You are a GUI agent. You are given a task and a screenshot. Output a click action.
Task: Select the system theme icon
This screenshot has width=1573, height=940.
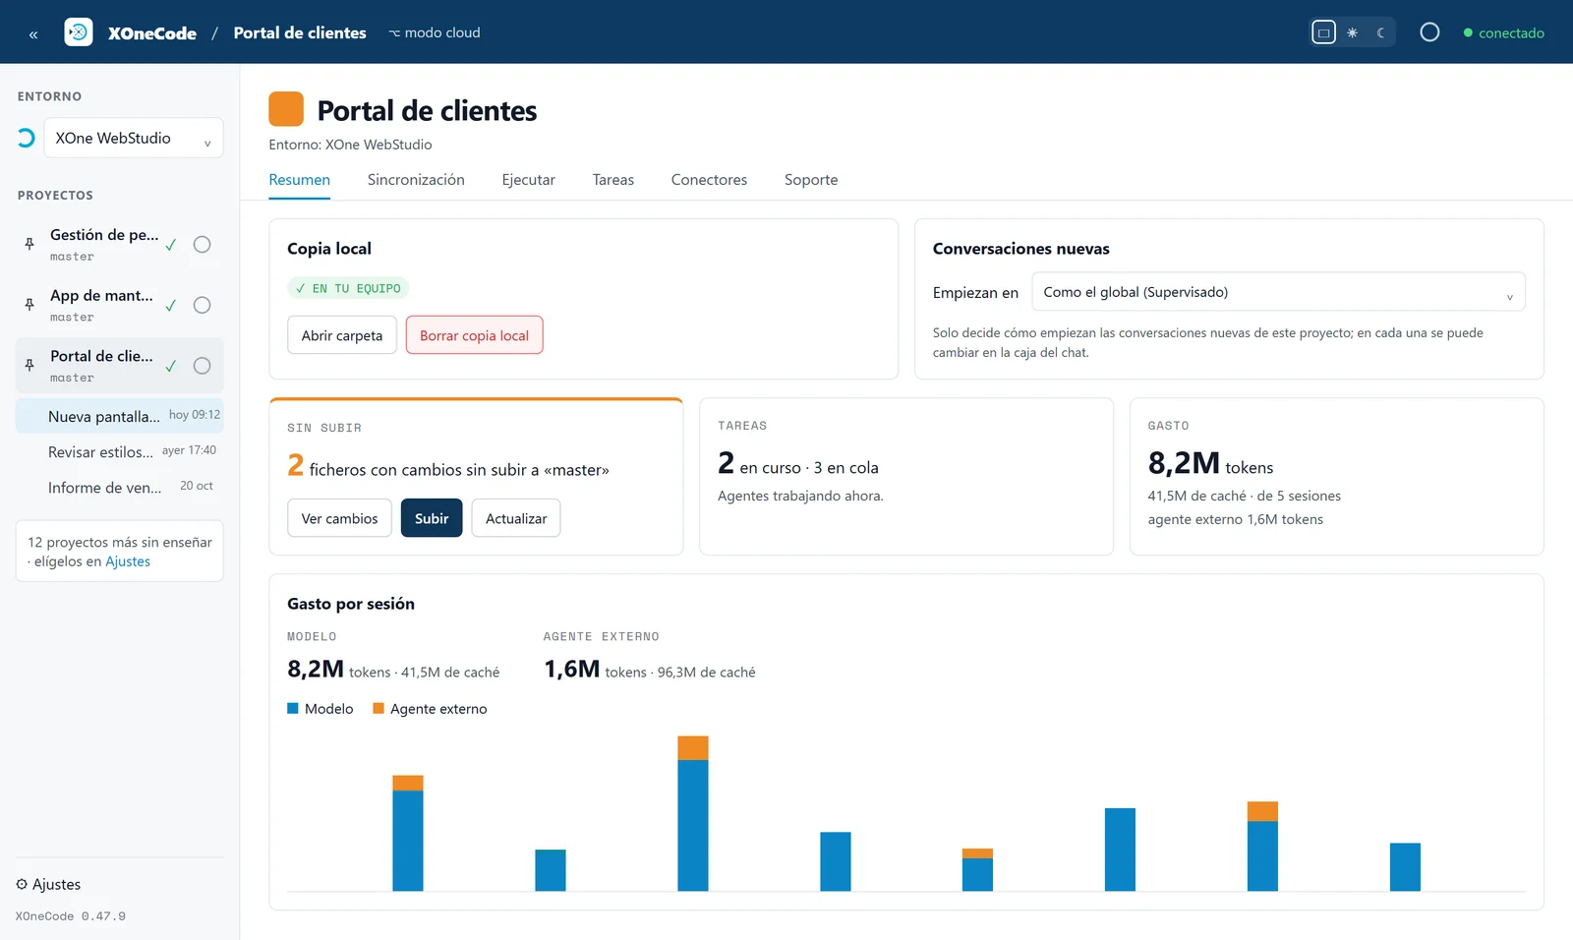pyautogui.click(x=1324, y=32)
